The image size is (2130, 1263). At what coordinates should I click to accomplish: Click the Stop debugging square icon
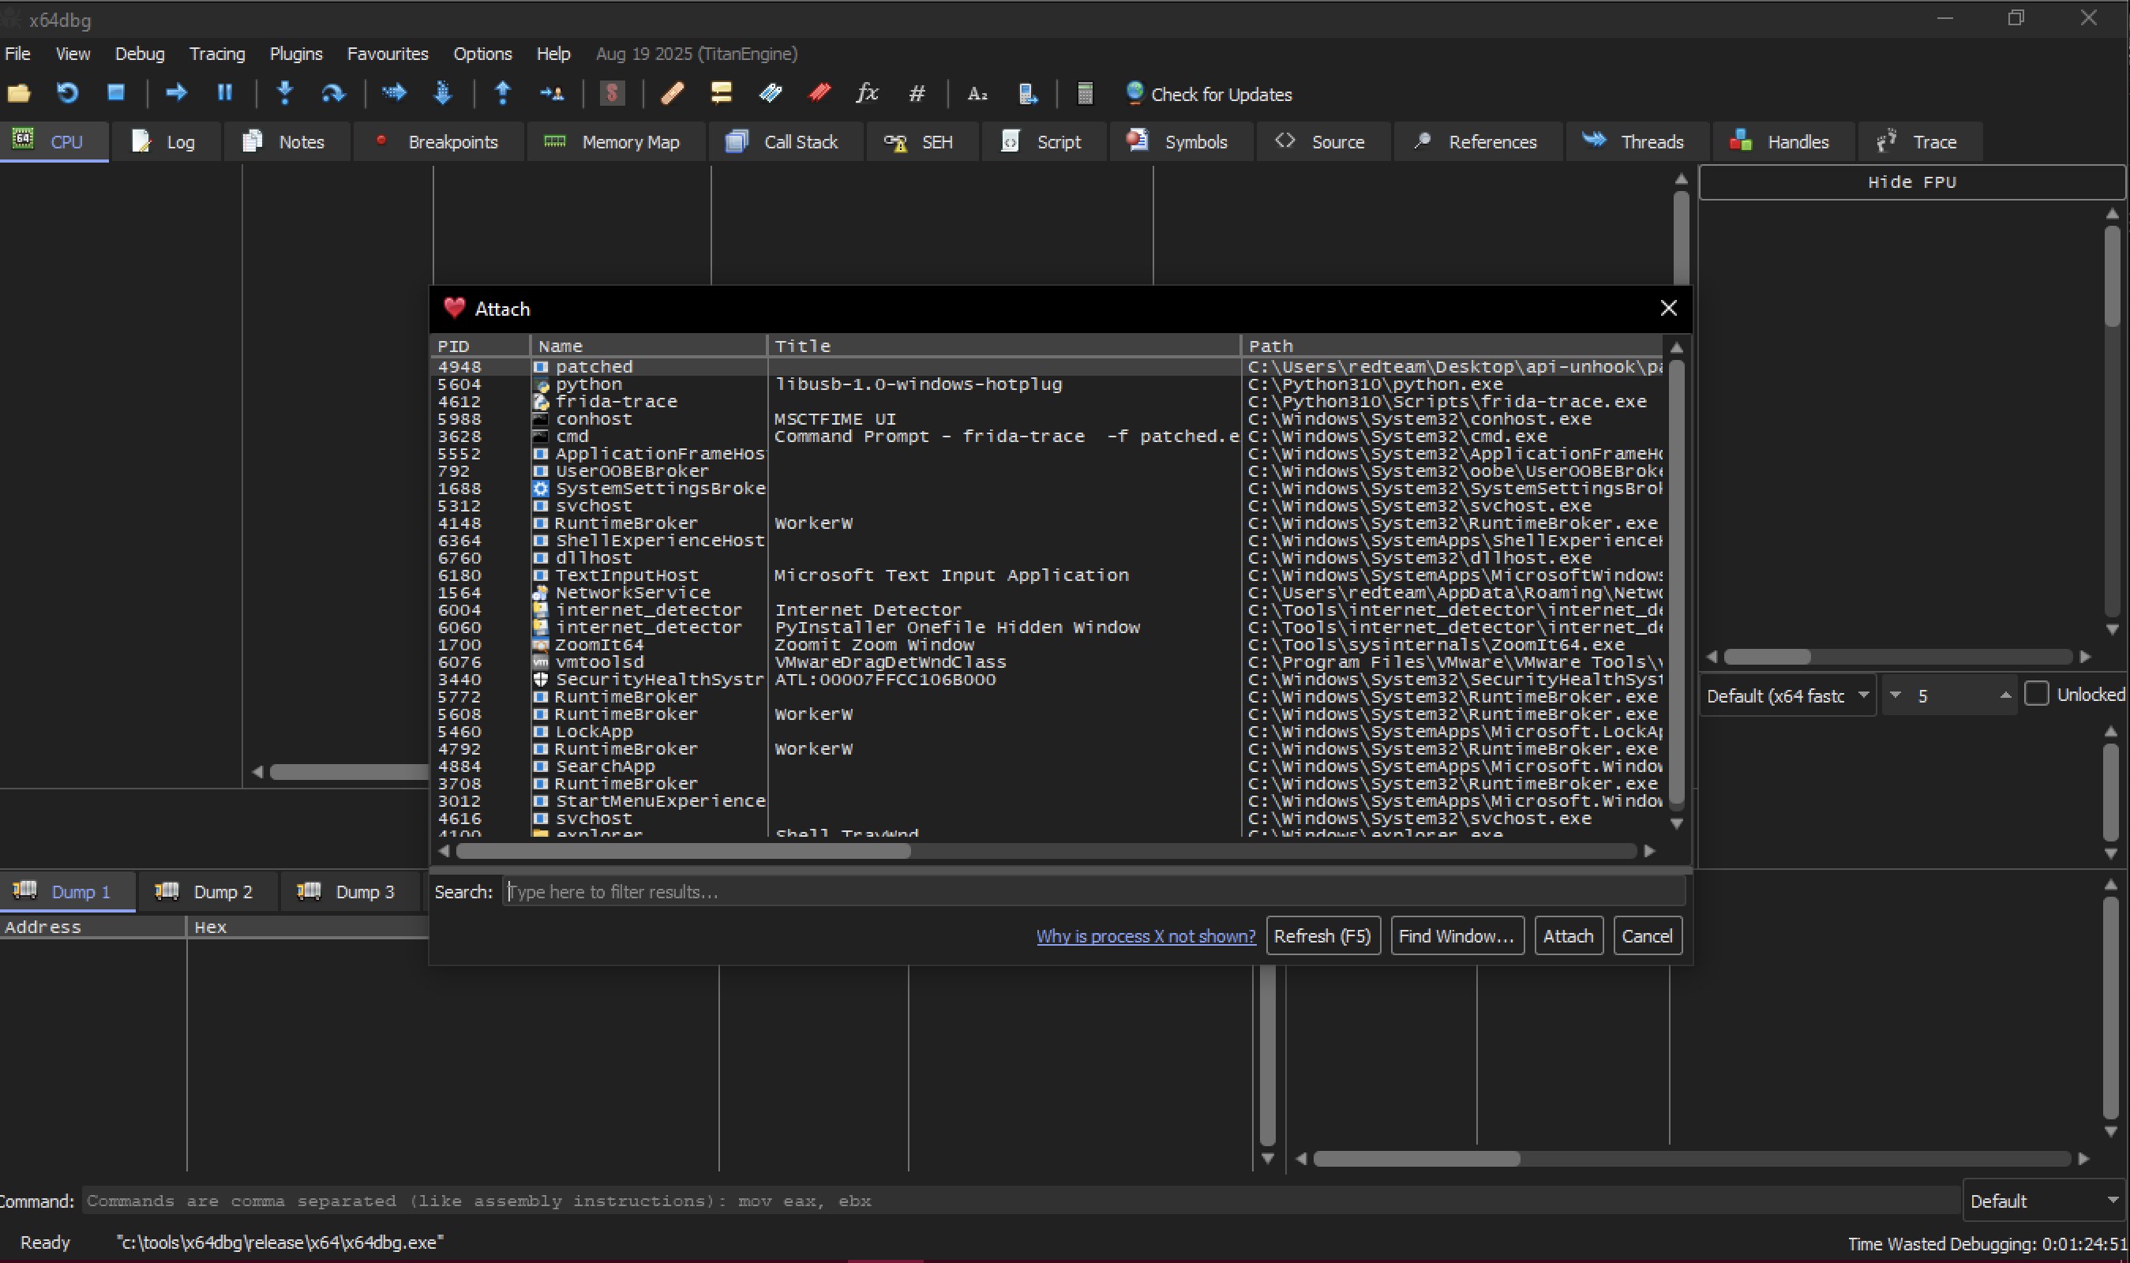click(116, 94)
